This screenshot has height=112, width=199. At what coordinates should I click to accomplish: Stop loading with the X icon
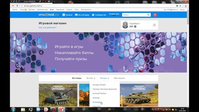tap(22, 6)
